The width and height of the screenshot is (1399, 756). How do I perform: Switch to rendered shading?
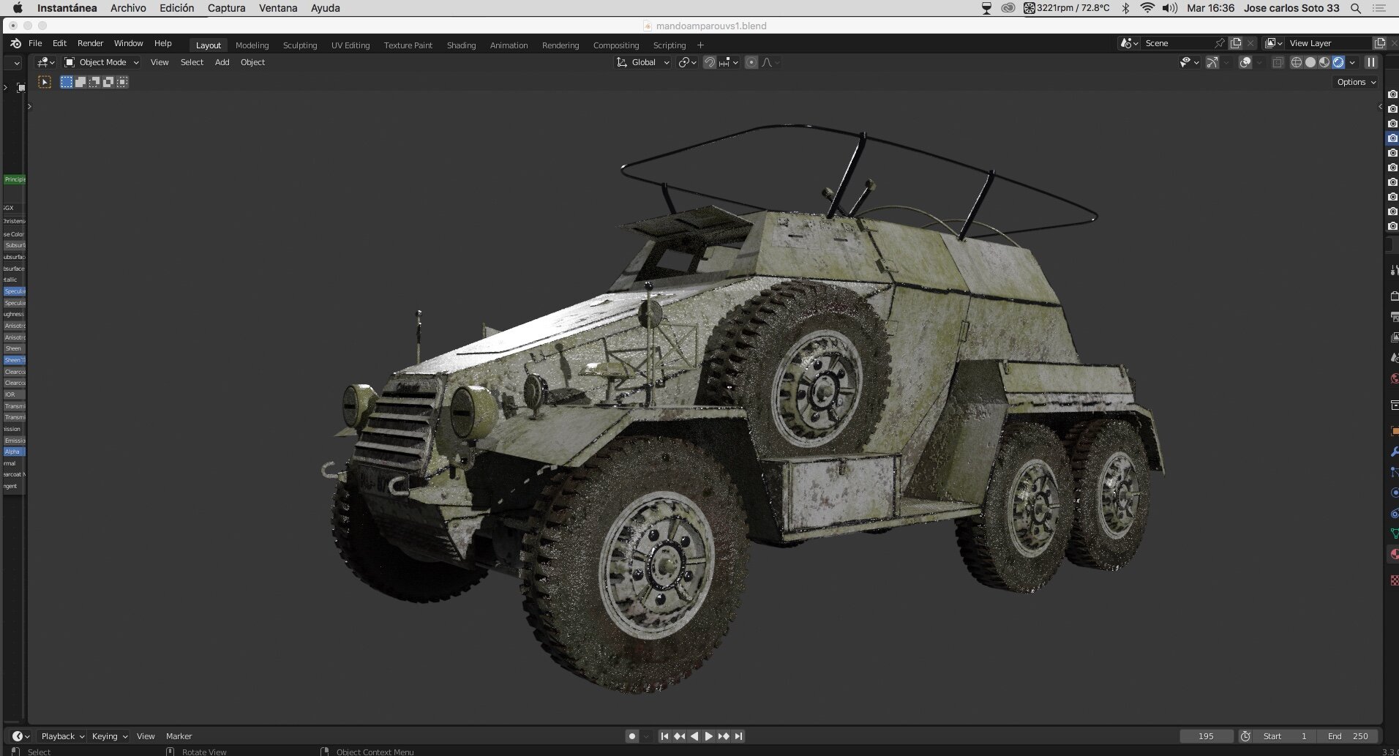tap(1338, 62)
